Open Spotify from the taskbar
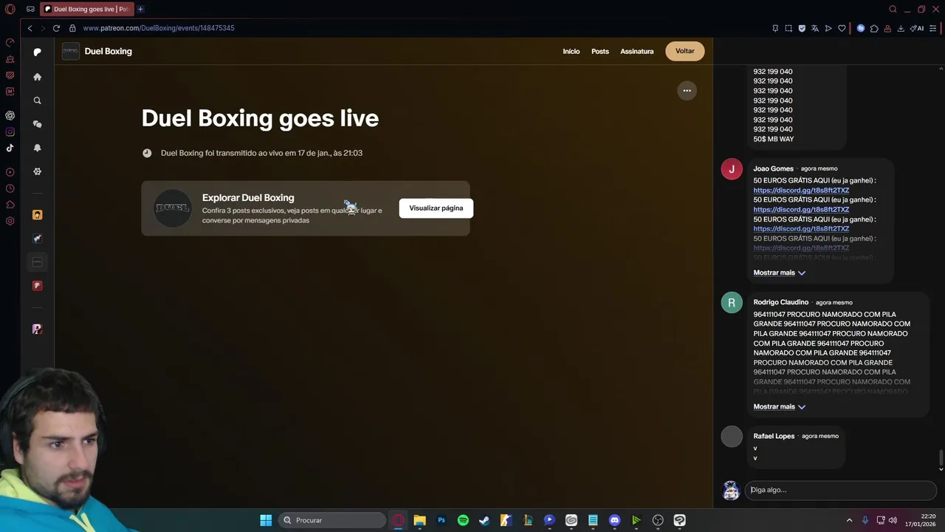945x532 pixels. (463, 520)
